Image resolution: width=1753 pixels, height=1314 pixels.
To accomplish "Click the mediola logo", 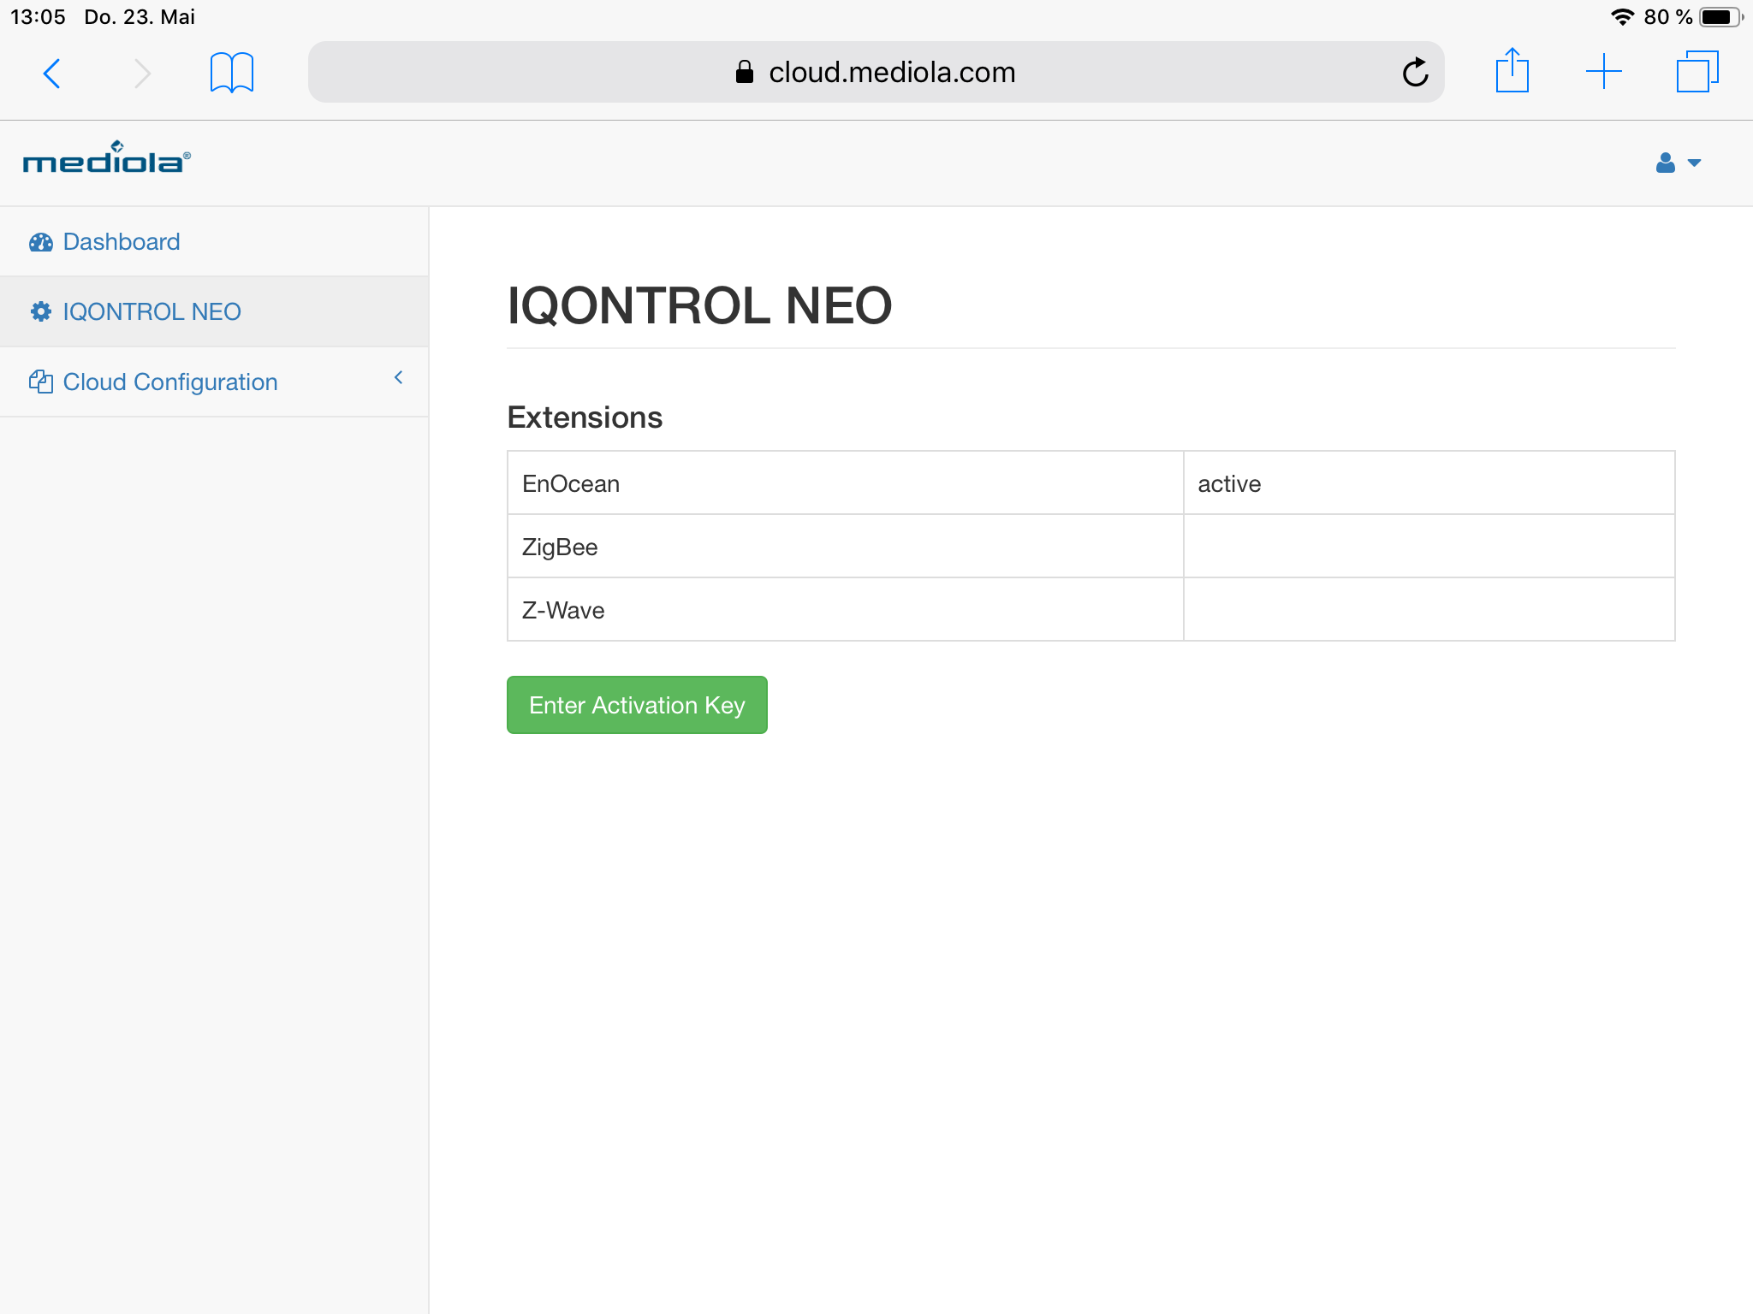I will (x=106, y=159).
